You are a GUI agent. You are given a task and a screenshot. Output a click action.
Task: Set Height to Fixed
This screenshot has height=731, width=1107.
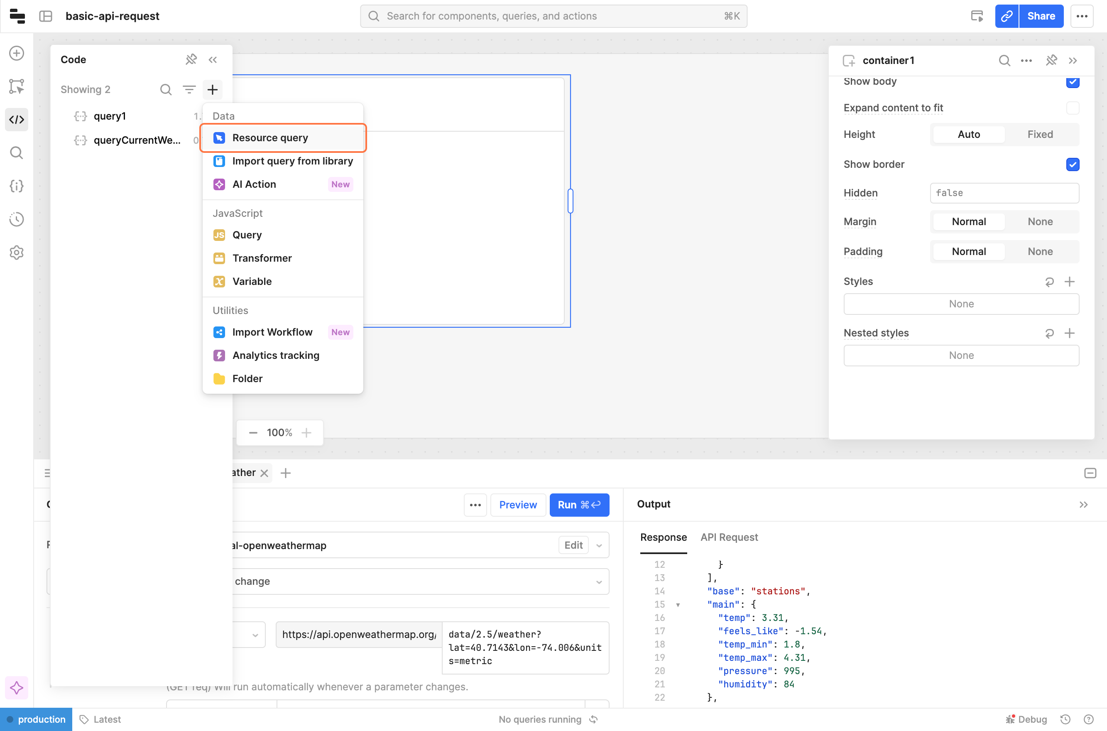click(x=1040, y=134)
